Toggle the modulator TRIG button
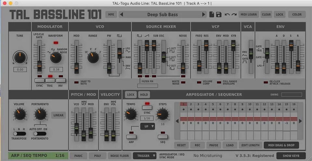Viewport: 312px width, 161px height. click(50, 80)
